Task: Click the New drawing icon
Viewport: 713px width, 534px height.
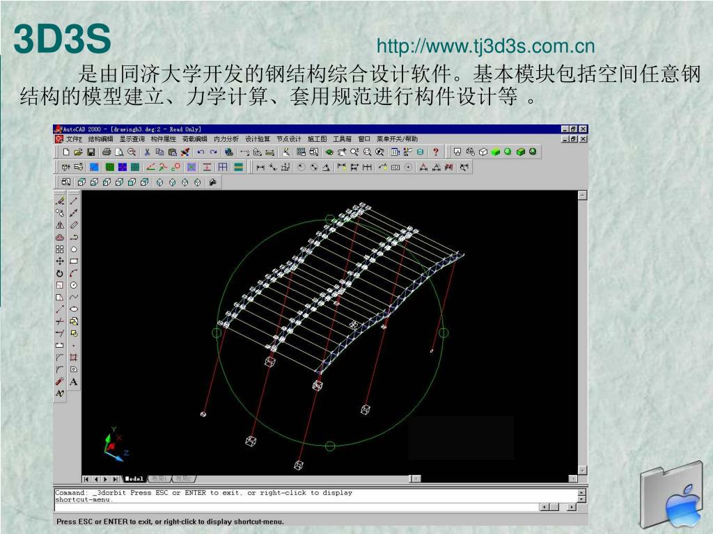Action: coord(66,152)
